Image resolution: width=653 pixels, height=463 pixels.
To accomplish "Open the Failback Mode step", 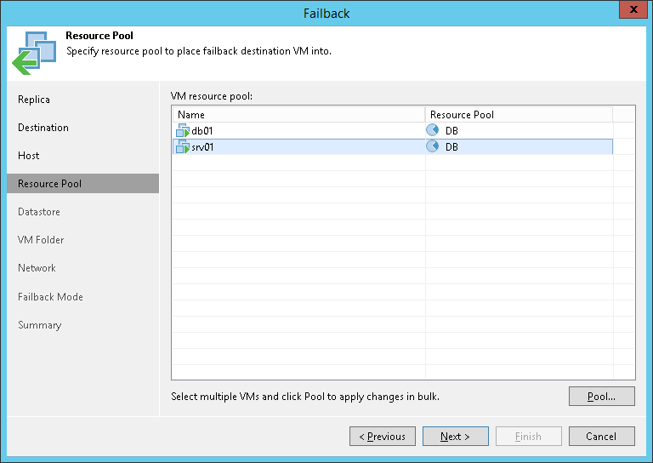I will pos(50,297).
